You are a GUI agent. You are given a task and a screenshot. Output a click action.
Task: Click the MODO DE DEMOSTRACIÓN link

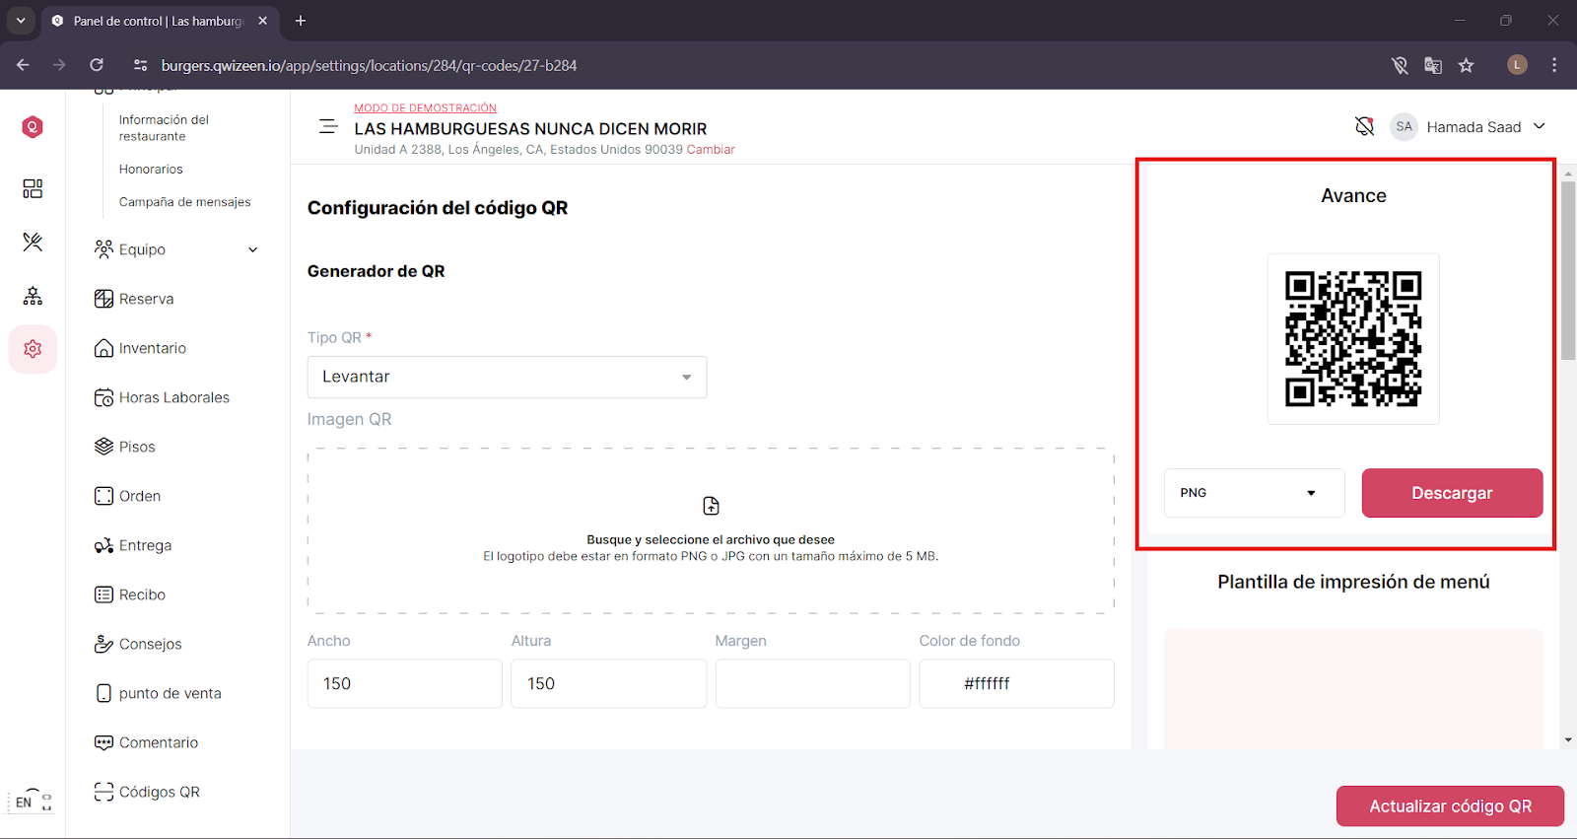425,108
